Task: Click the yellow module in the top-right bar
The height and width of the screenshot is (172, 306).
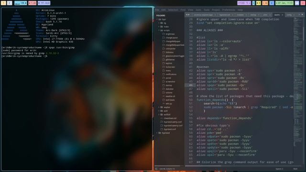Action: coord(258,3)
